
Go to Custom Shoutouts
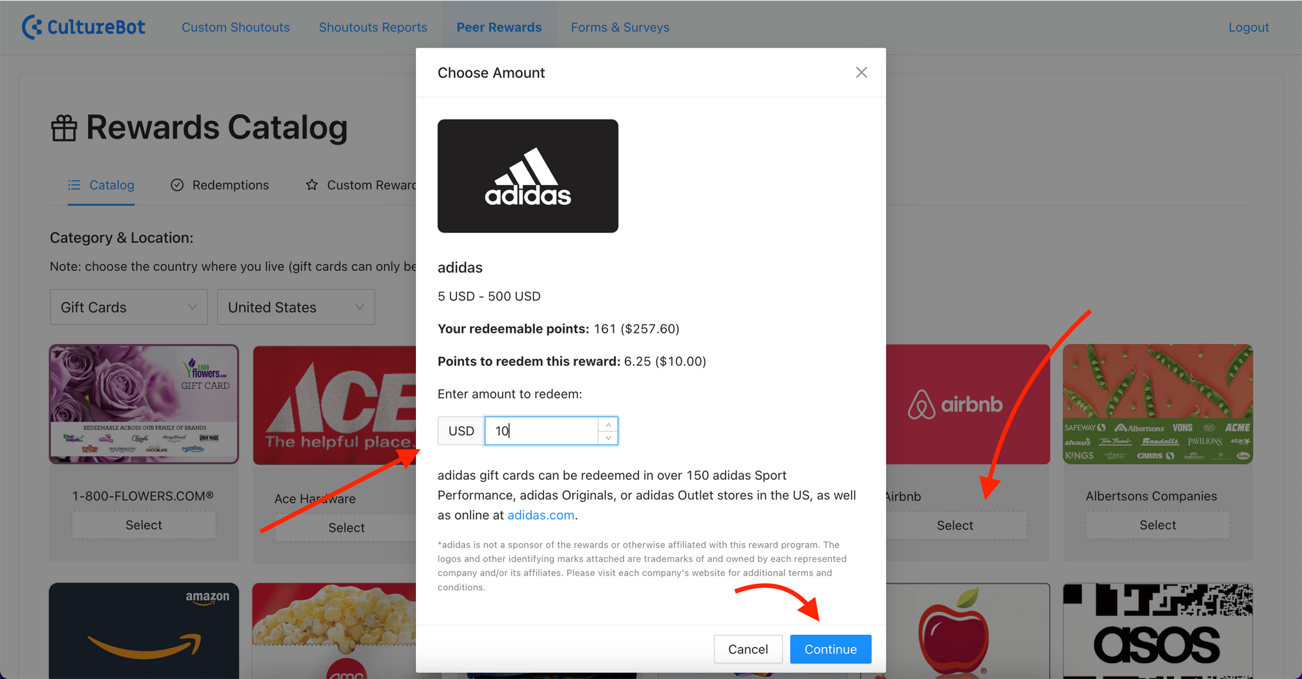(236, 27)
